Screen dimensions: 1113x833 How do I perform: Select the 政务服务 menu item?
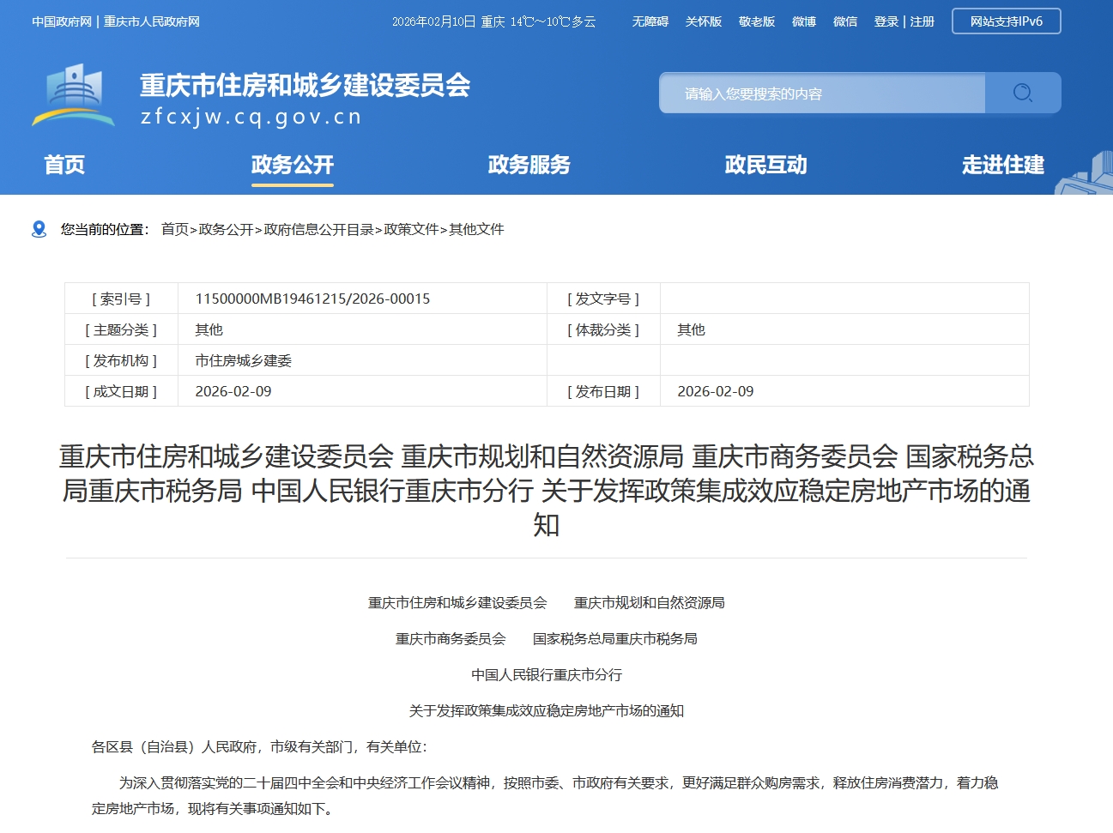point(529,165)
